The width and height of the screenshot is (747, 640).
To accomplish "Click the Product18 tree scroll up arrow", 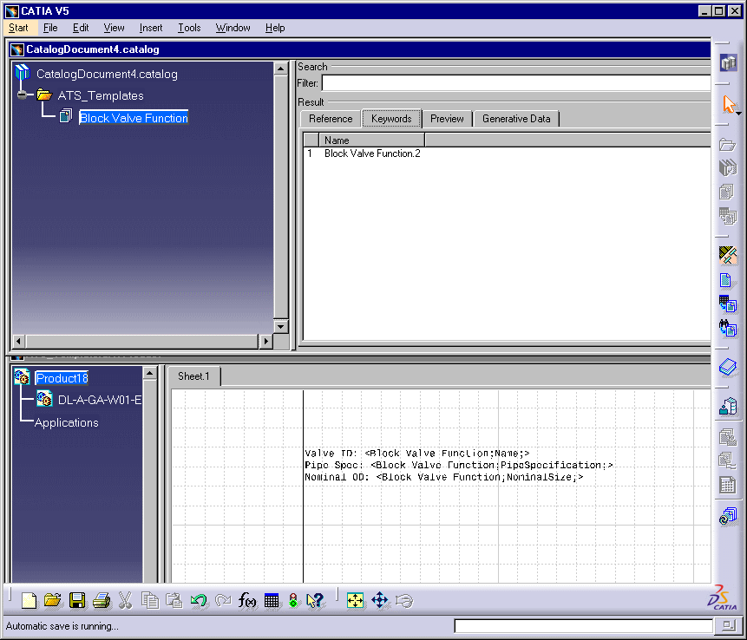I will pyautogui.click(x=149, y=373).
